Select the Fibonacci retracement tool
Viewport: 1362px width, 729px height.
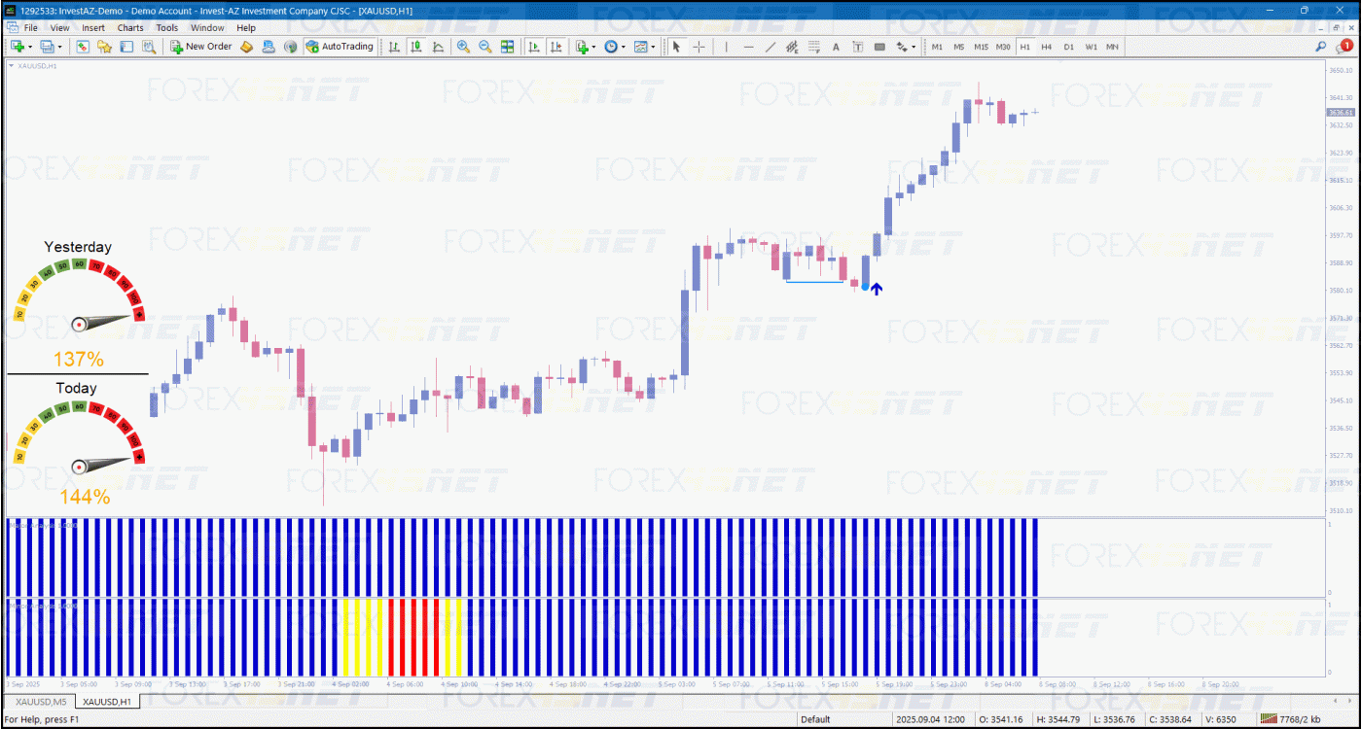click(x=813, y=47)
